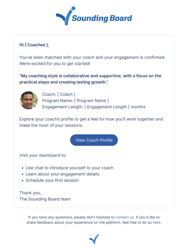Open the contact us link
This screenshot has width=188, height=250.
(125, 217)
